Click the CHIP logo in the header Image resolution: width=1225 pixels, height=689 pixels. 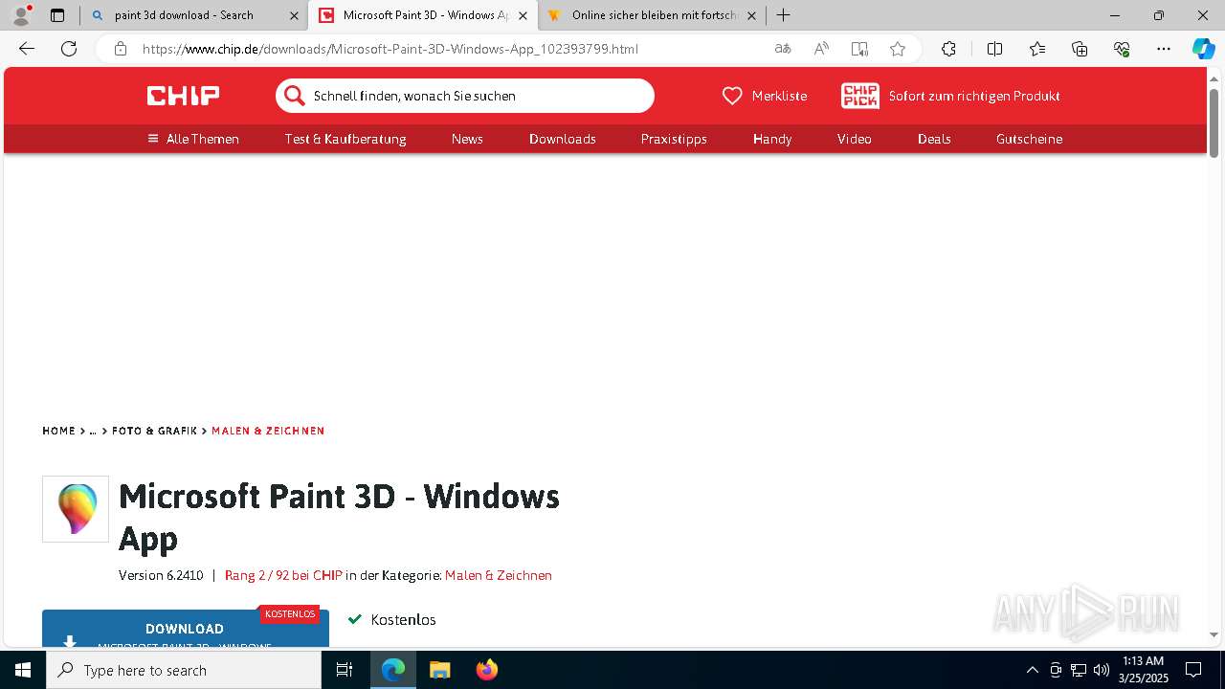coord(183,96)
